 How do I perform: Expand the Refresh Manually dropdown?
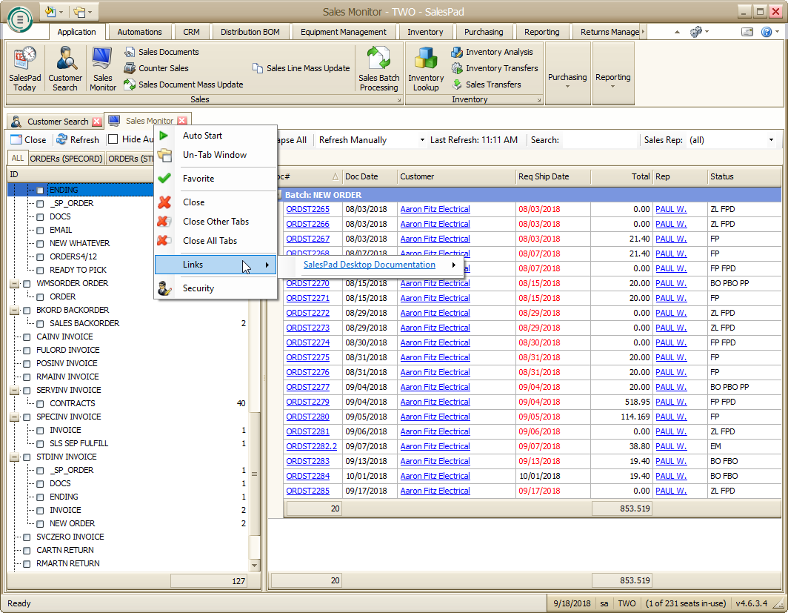point(422,140)
